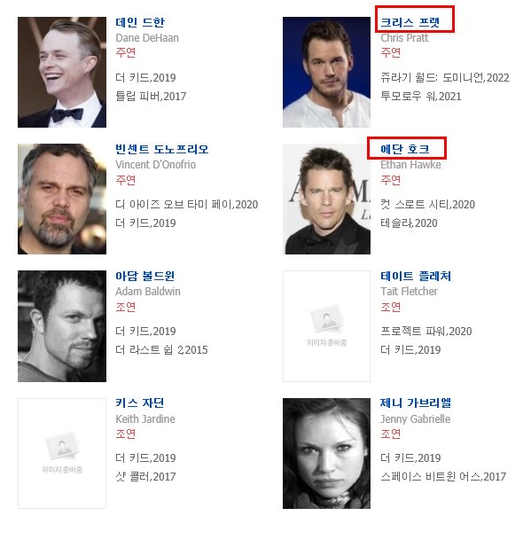Click Dane DeHaan's profile photo

pos(62,72)
